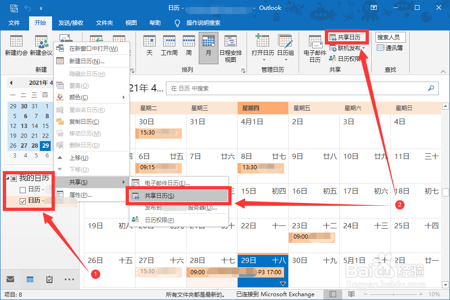Viewport: 450px width, 300px height.
Task: Collapse the My Calendars tree group
Action: 8,179
